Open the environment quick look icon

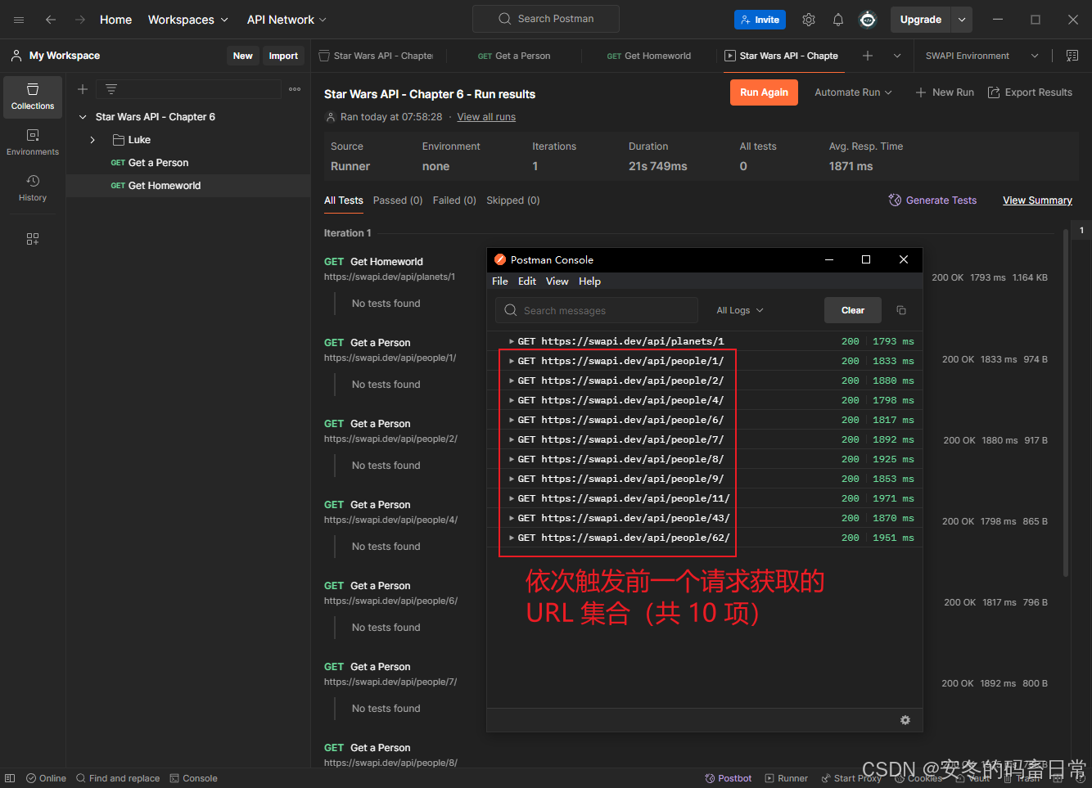(1072, 56)
